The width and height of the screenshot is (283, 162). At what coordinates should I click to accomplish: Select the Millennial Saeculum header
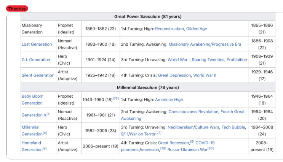(148, 87)
